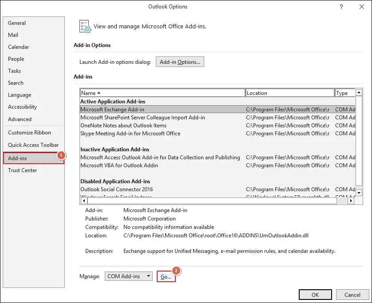Image resolution: width=372 pixels, height=303 pixels.
Task: Open the Manage COM Add-ins dropdown
Action: coord(129,276)
